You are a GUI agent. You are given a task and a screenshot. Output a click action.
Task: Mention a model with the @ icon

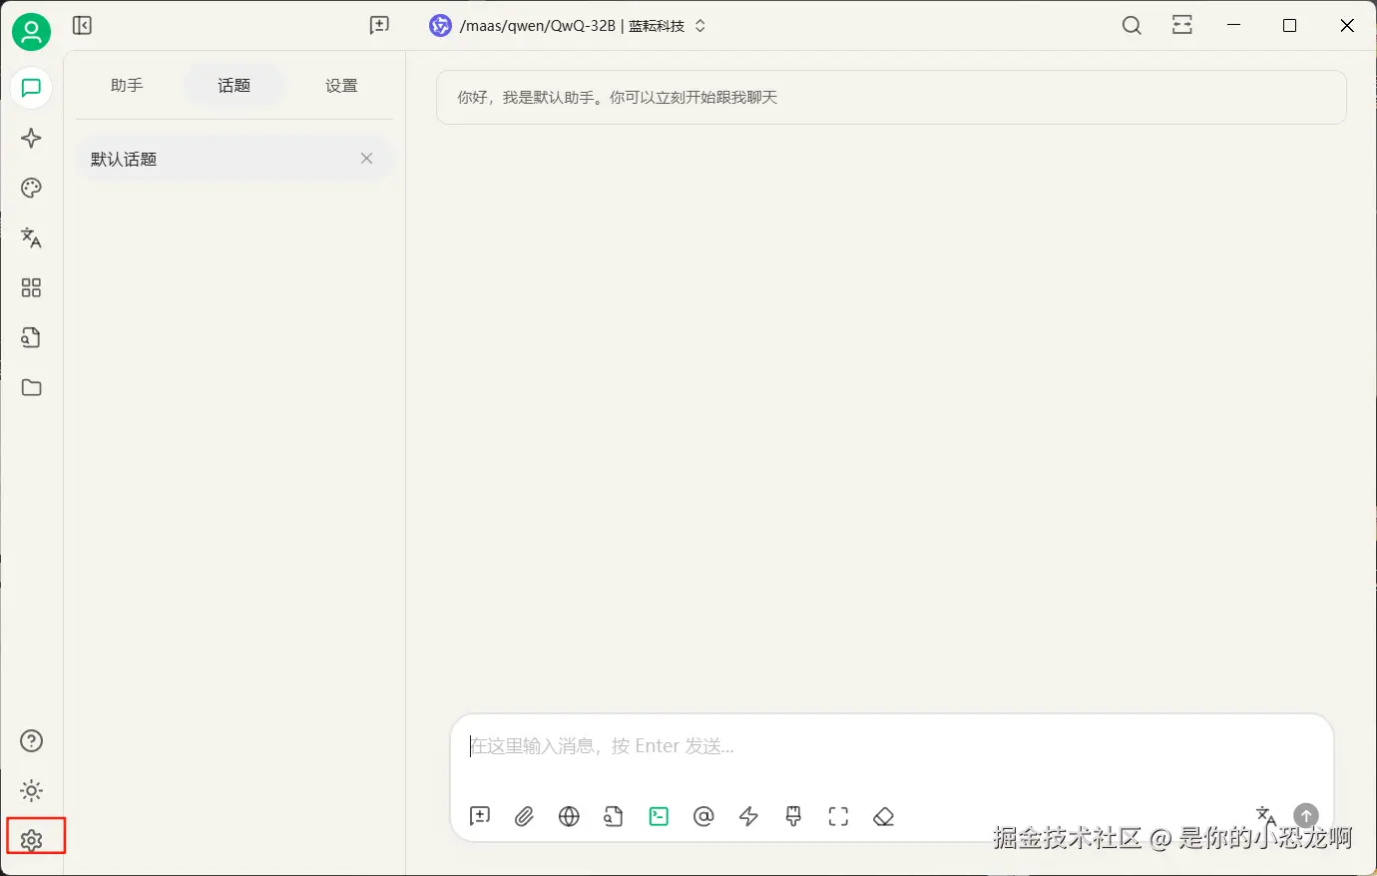[703, 816]
